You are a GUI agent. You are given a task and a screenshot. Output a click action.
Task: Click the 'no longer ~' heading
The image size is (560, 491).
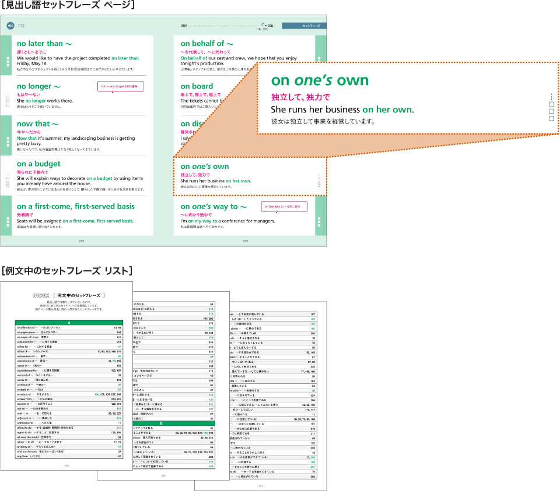pos(38,86)
